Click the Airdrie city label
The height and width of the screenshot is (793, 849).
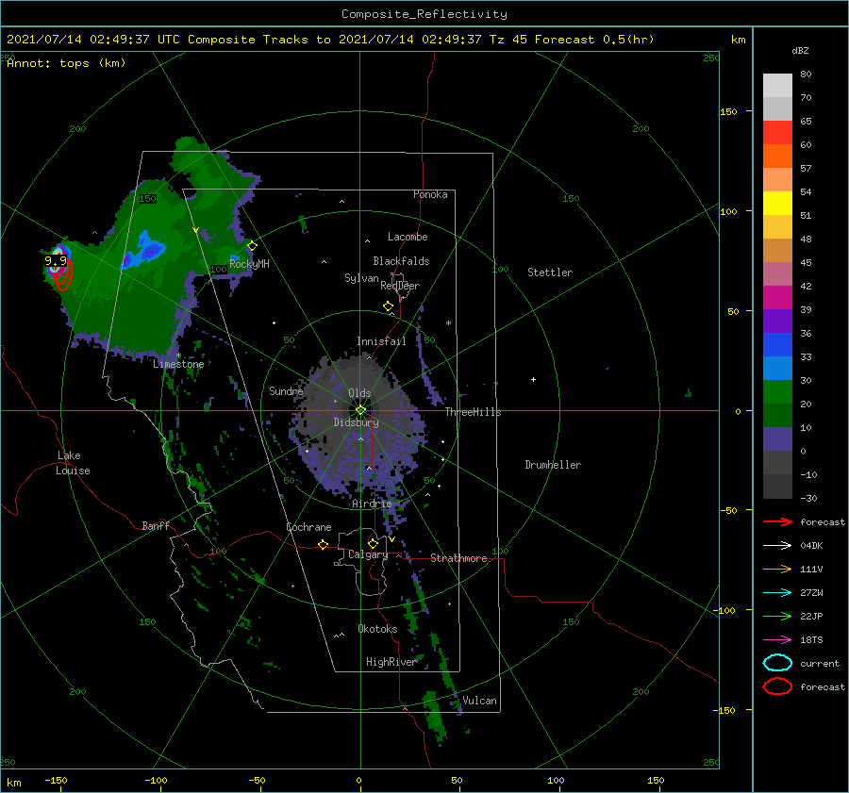pyautogui.click(x=372, y=504)
